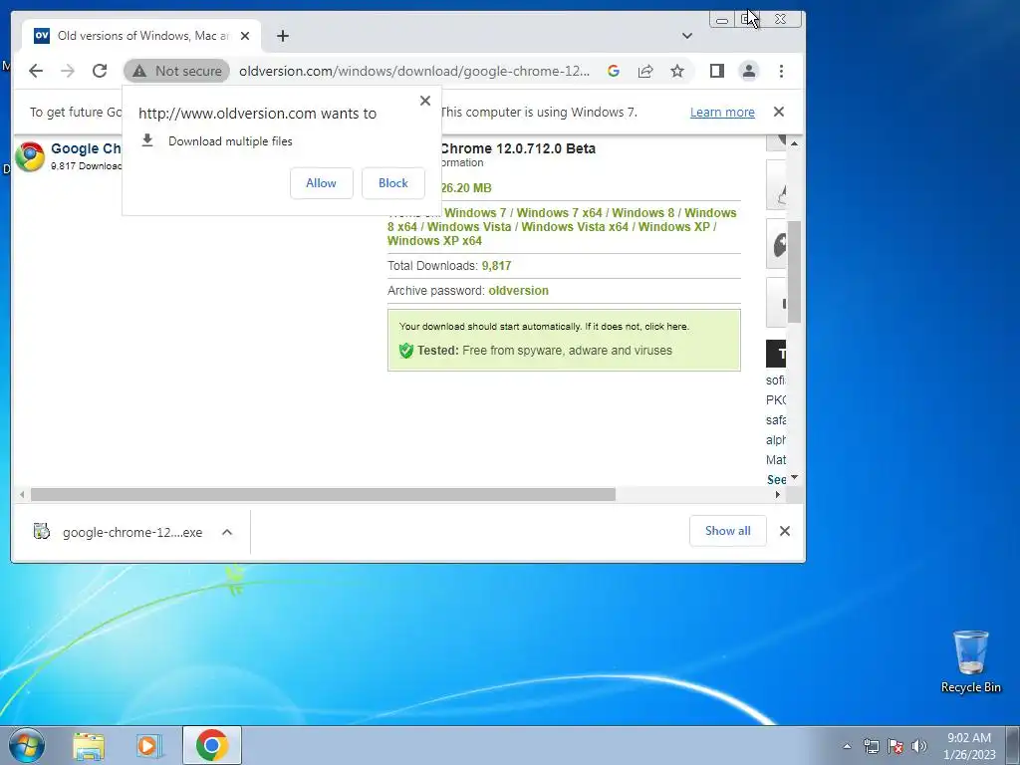
Task: Open the Chrome profile avatar menu
Action: pyautogui.click(x=749, y=71)
